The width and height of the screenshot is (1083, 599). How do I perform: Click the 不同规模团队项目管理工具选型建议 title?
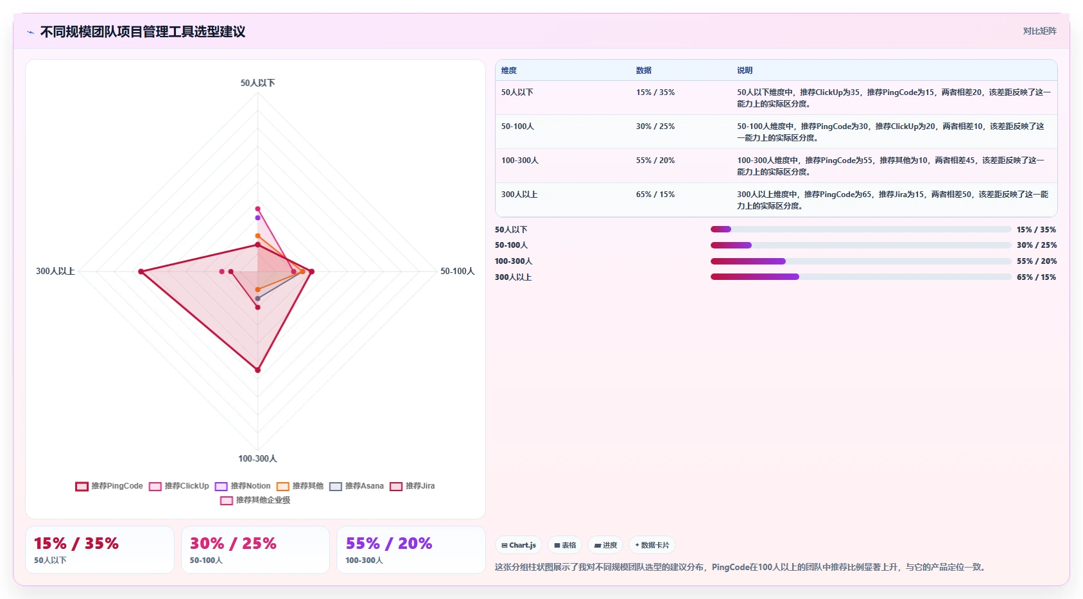click(143, 32)
